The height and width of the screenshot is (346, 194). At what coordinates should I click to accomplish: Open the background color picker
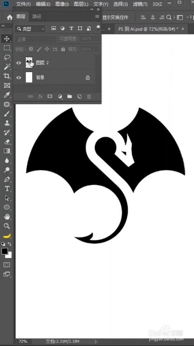[9, 256]
